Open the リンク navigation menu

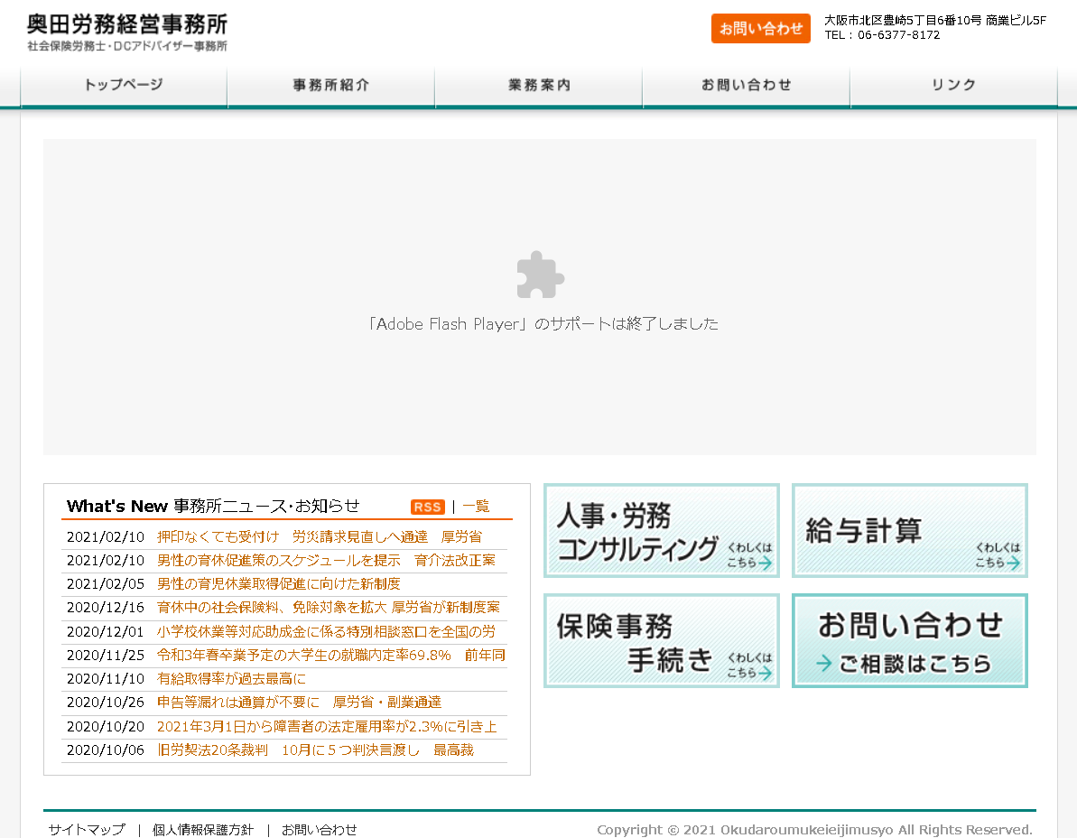pyautogui.click(x=953, y=84)
